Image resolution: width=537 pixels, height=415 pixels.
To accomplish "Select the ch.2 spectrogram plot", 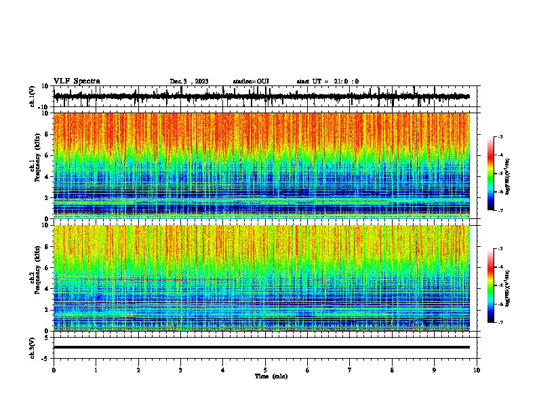I will tap(262, 278).
